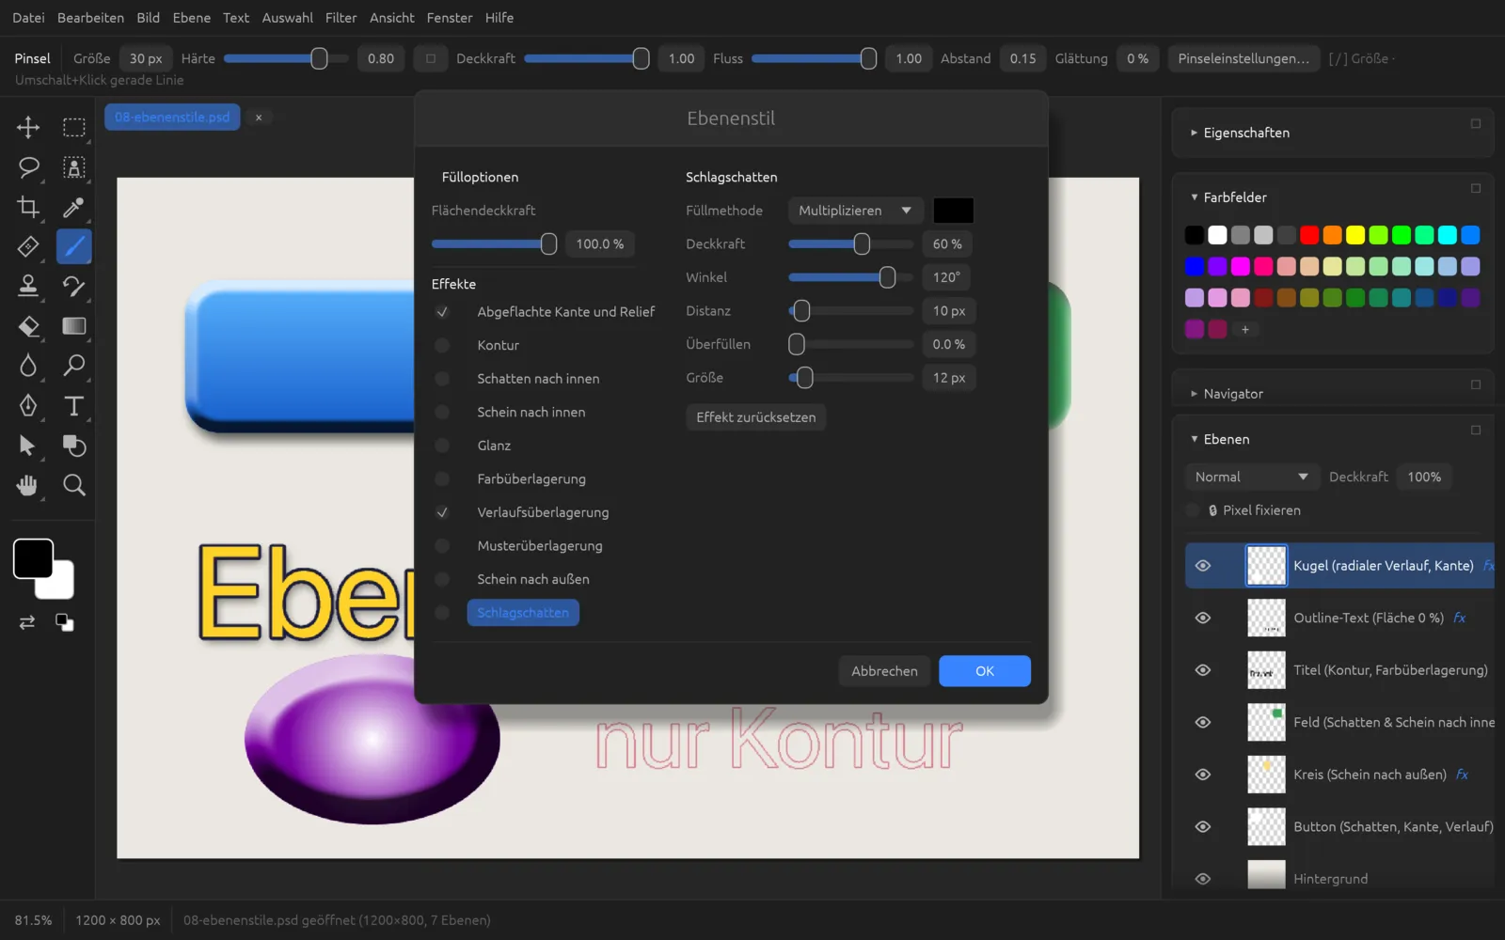This screenshot has width=1505, height=940.
Task: Select the Zoom magnifier tool
Action: pos(74,485)
